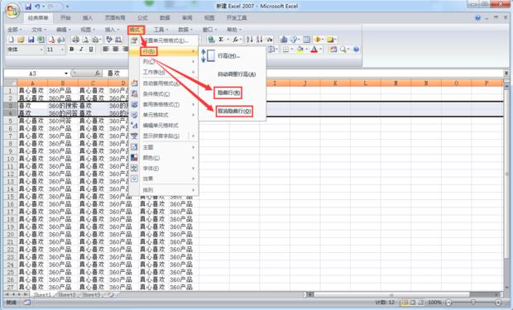
Task: Click the AutoSum sigma icon
Action: (221, 40)
